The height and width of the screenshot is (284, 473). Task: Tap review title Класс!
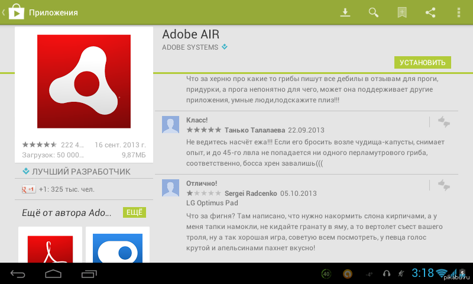pyautogui.click(x=197, y=120)
